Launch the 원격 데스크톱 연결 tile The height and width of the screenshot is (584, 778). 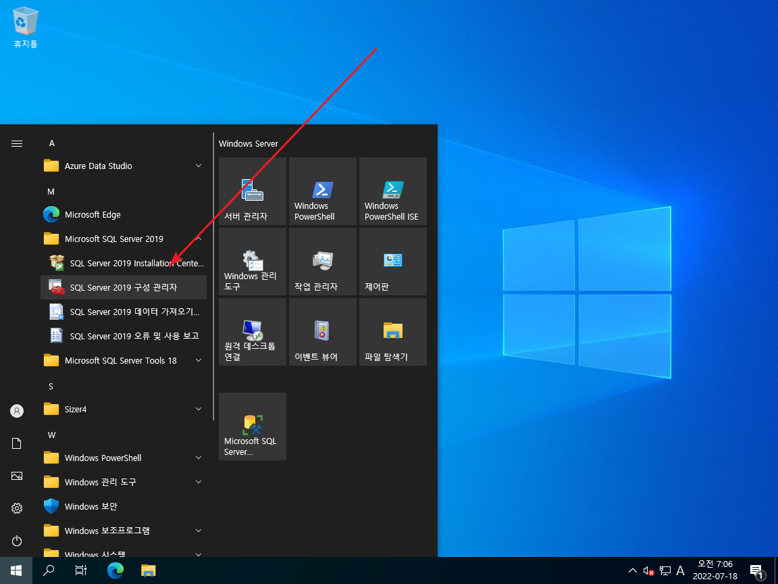253,332
